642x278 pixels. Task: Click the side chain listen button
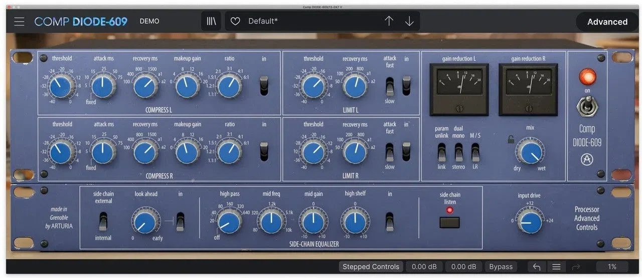point(449,222)
